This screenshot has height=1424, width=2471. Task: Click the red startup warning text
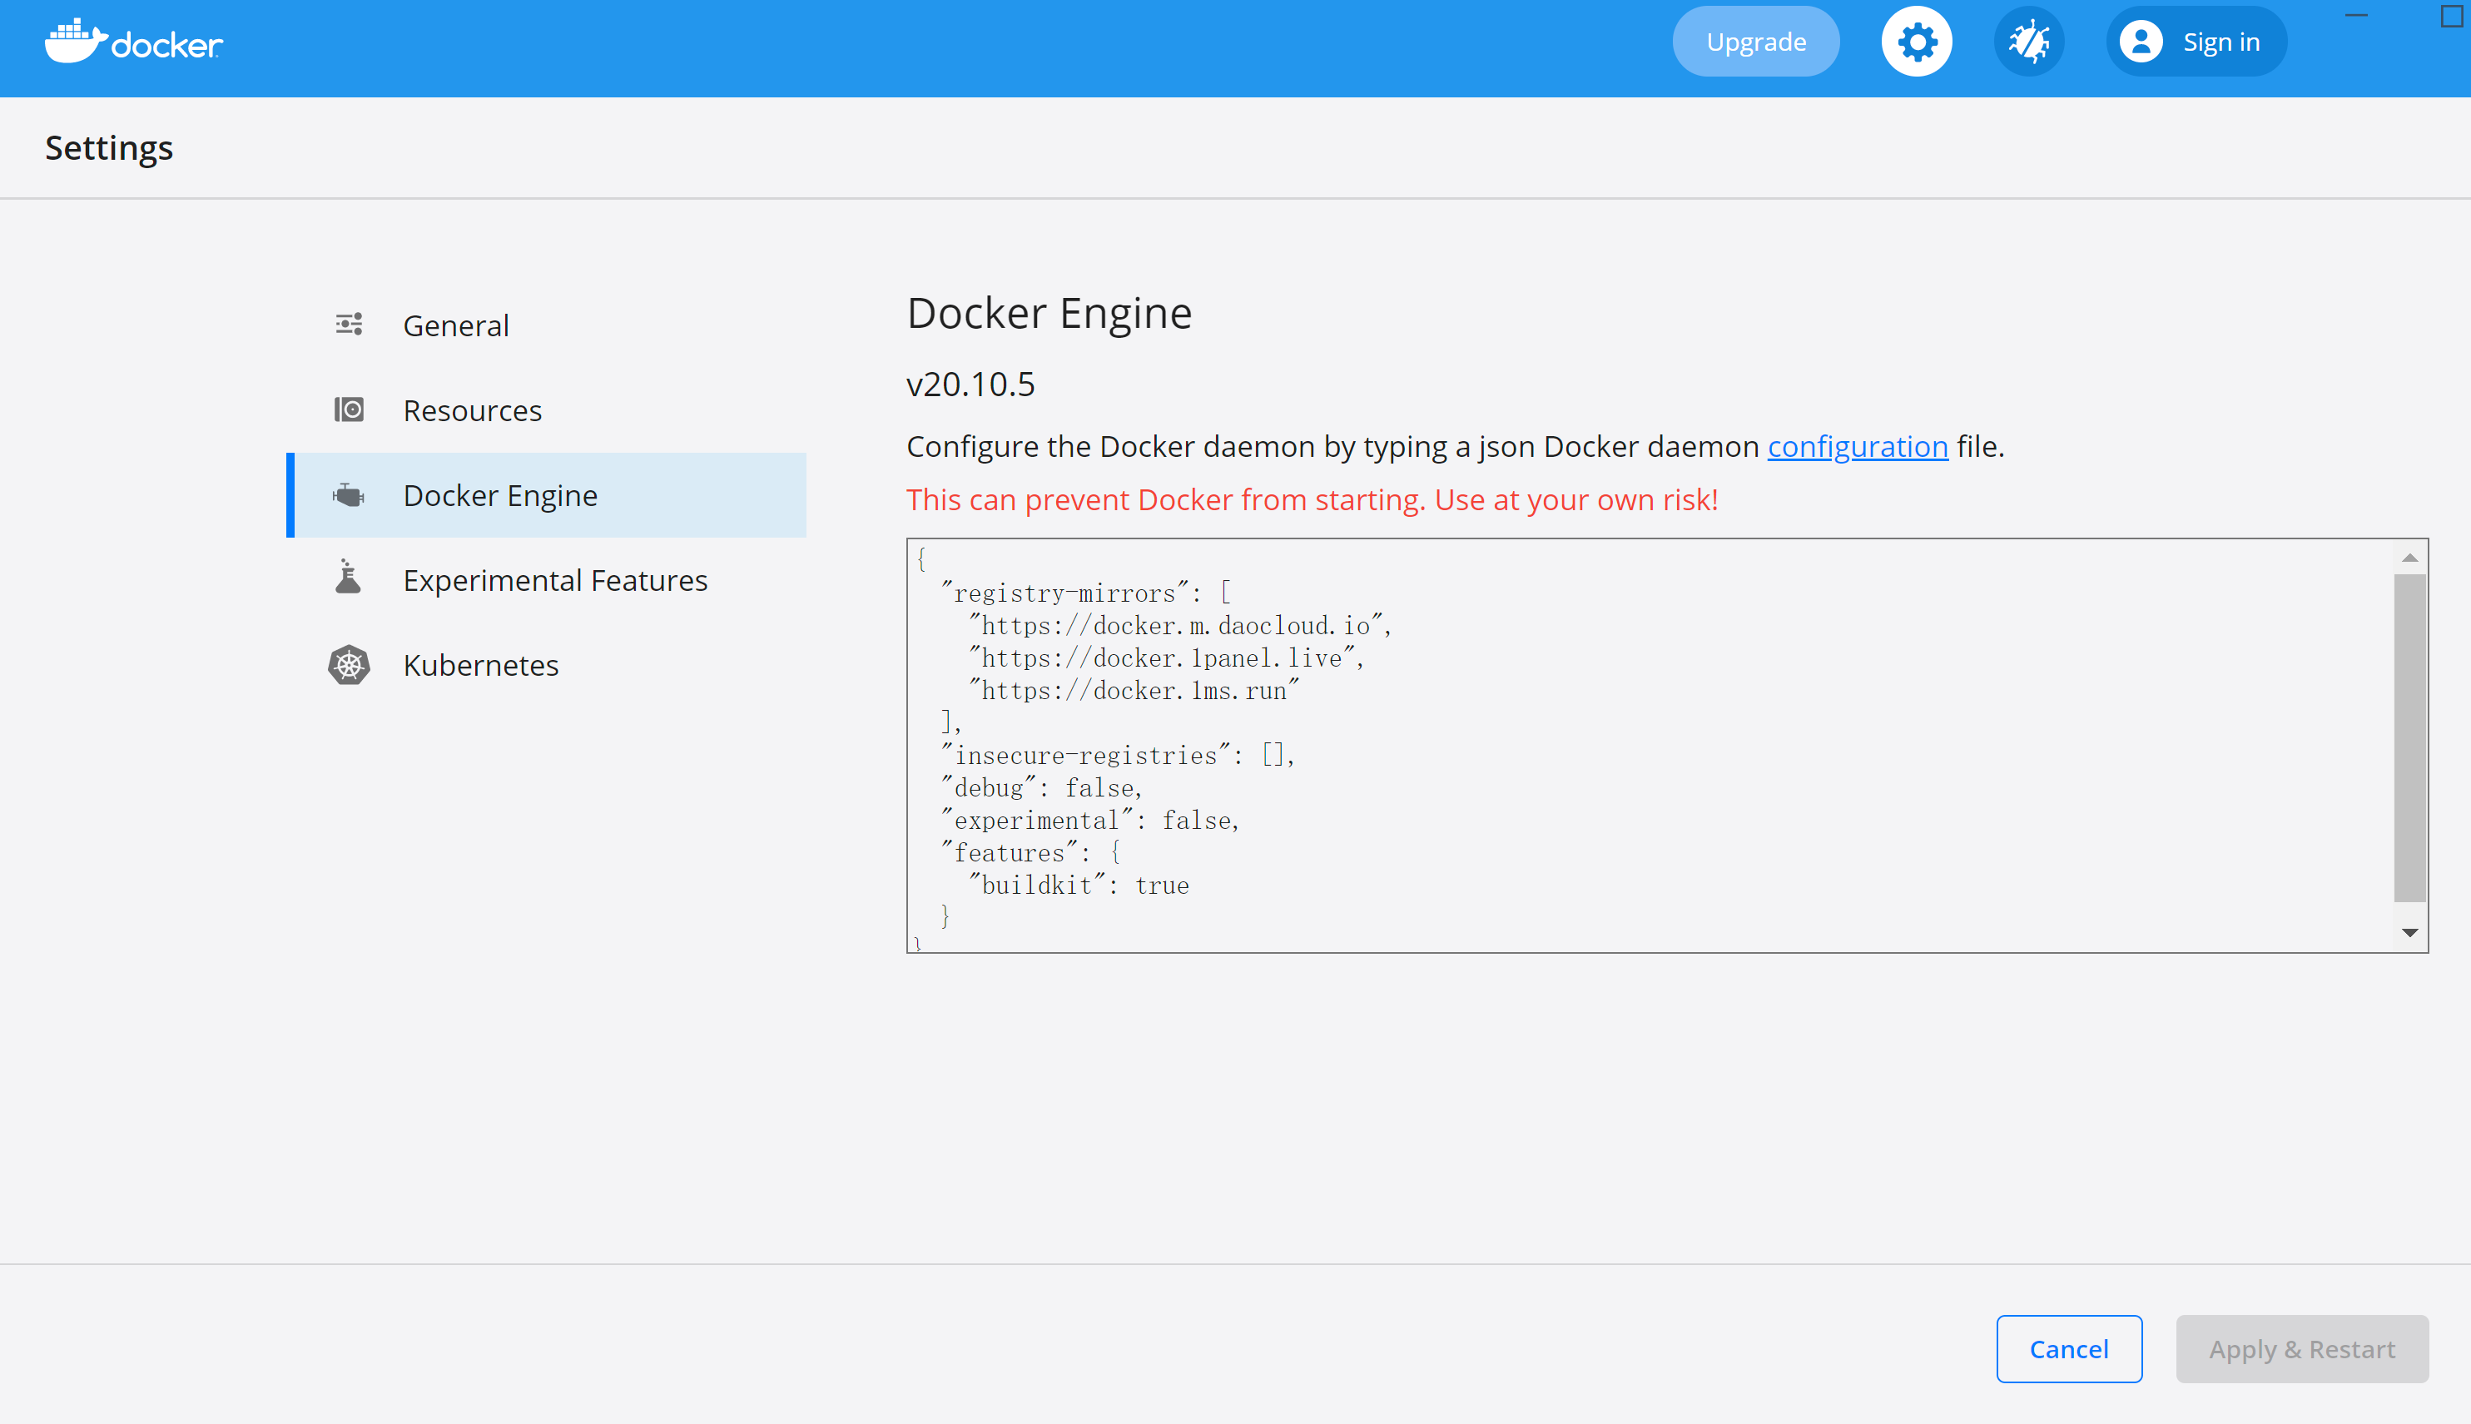tap(1312, 499)
